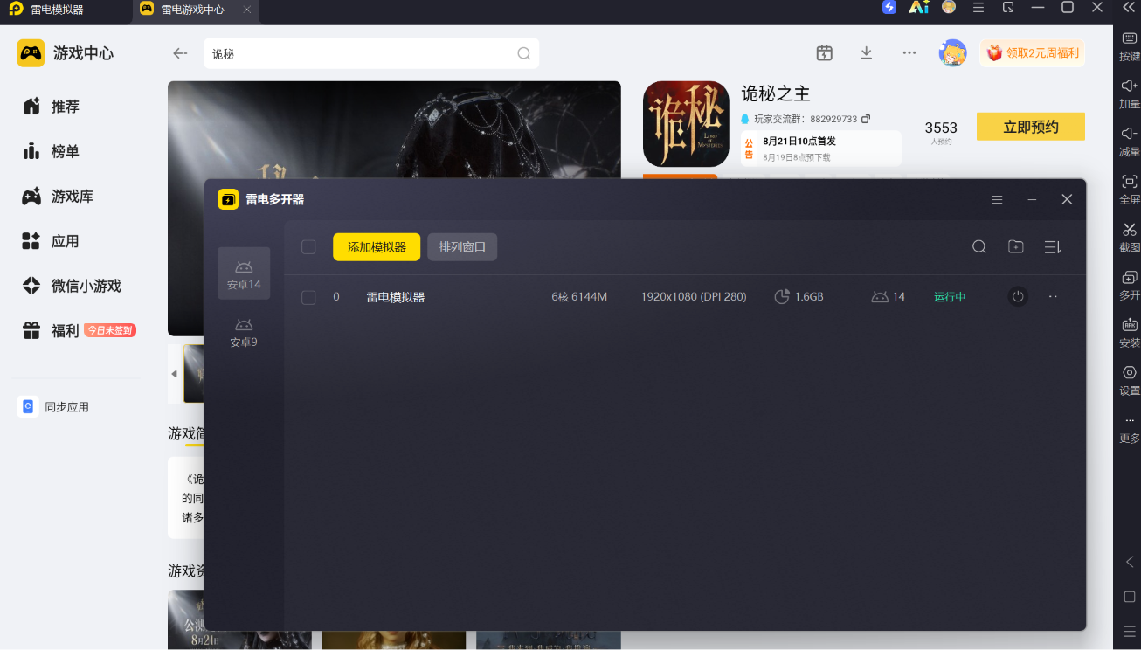Viewport: 1141px width, 650px height.
Task: Open 微信小游戏 in the left navigation
Action: pyautogui.click(x=72, y=286)
